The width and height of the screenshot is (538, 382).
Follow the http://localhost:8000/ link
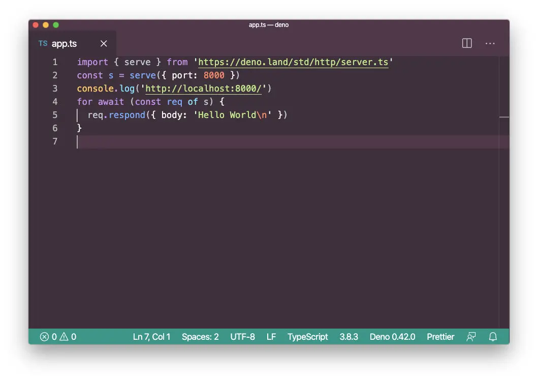[204, 89]
